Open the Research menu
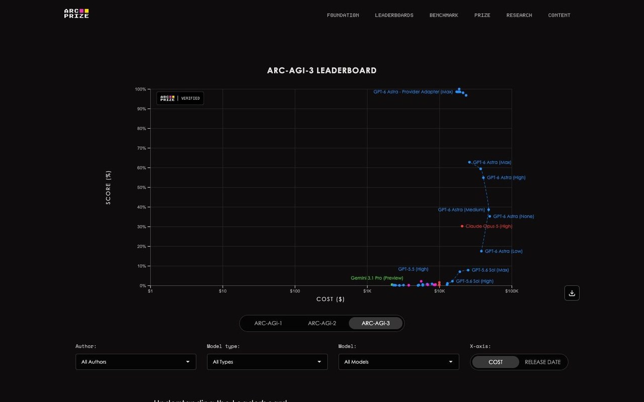 519,15
